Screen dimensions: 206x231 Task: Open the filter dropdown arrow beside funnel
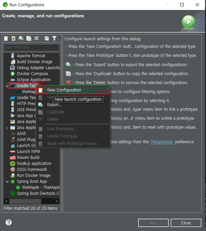pos(60,39)
